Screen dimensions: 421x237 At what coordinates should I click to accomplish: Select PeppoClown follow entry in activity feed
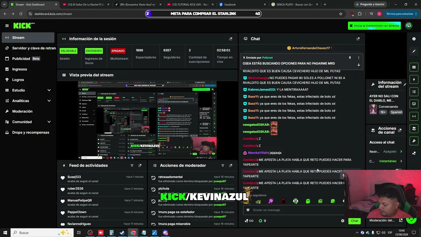102,214
